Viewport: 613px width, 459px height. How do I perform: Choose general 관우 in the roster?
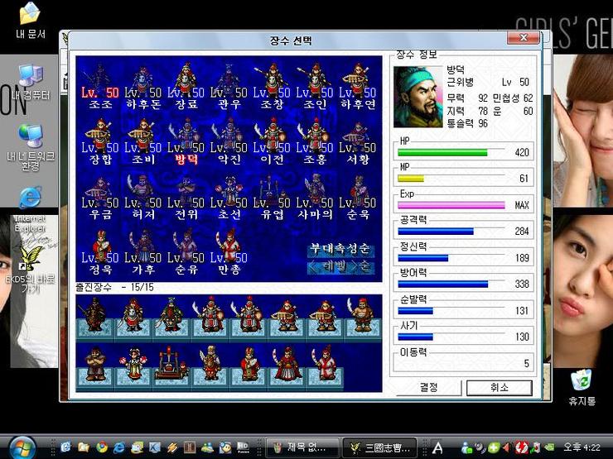(x=229, y=86)
